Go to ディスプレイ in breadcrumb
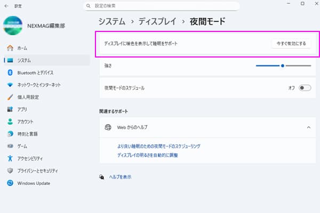 (x=157, y=21)
